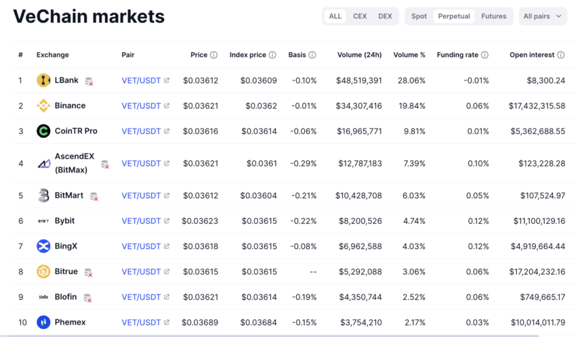Viewport: 576px width, 337px height.
Task: Click the CoinTR Pro exchange logo
Action: [43, 131]
